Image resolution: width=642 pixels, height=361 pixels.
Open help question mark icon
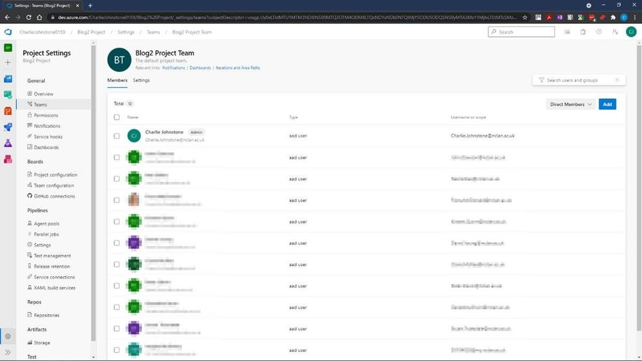[x=598, y=32]
